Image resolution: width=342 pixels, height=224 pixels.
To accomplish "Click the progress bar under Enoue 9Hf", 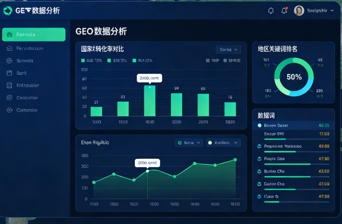I will click(x=297, y=139).
